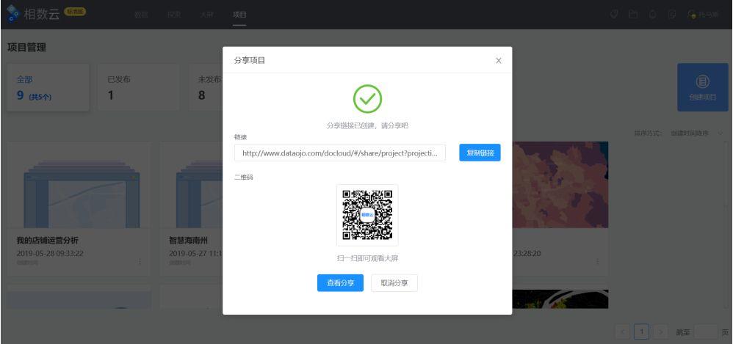Screen dimensions: 733x344
Task: Click the share link URL field
Action: tap(340, 153)
